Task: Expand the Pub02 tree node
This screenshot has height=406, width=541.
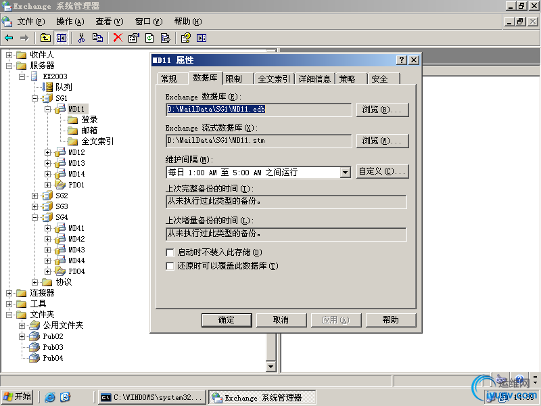Action: click(22, 336)
